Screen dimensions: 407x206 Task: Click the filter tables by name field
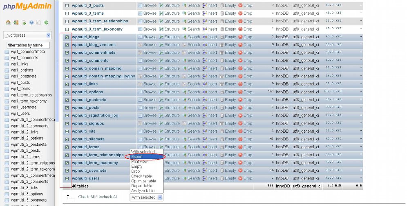[x=28, y=45]
